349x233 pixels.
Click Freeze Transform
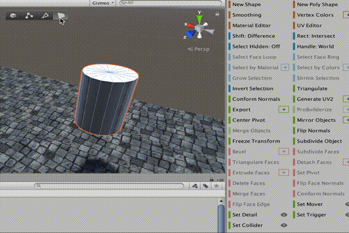pos(256,141)
